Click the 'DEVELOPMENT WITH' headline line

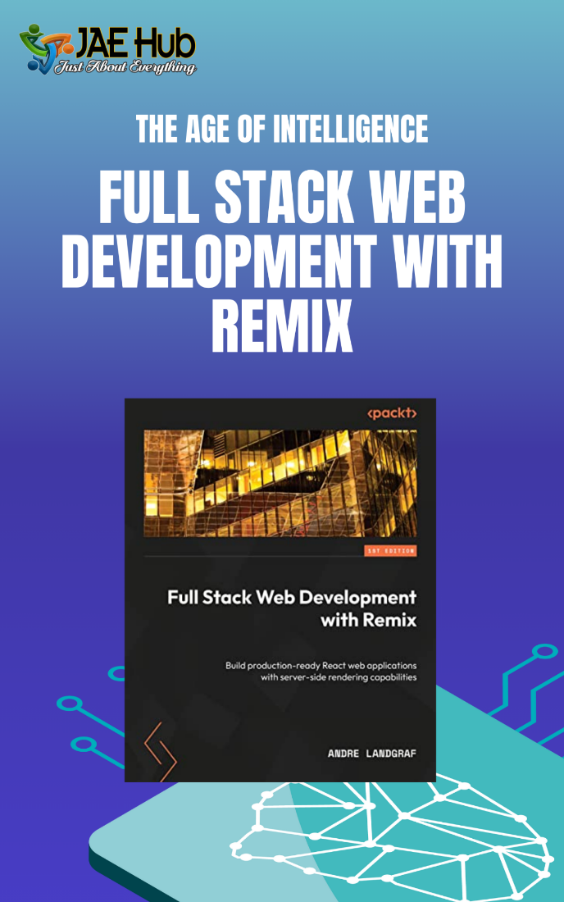pos(282,262)
